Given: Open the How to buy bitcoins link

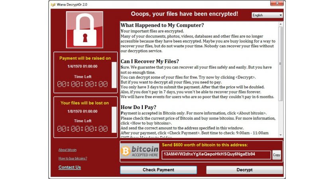Looking at the screenshot, I should tap(73, 158).
